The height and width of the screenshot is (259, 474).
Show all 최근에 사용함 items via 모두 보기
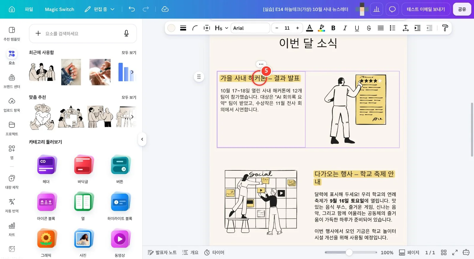(x=129, y=52)
